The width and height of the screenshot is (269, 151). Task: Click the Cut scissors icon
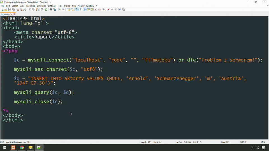click(30, 10)
